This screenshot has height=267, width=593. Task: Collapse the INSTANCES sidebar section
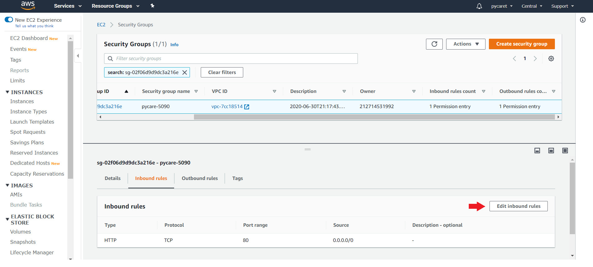point(7,92)
